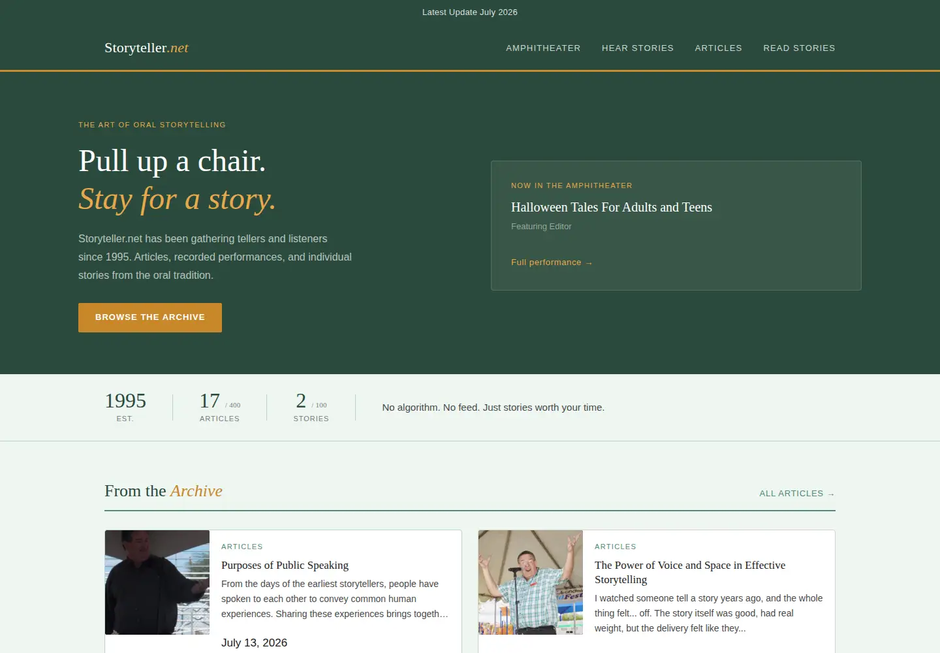Image resolution: width=940 pixels, height=653 pixels.
Task: Open the Storyteller.net home logo
Action: coord(146,48)
